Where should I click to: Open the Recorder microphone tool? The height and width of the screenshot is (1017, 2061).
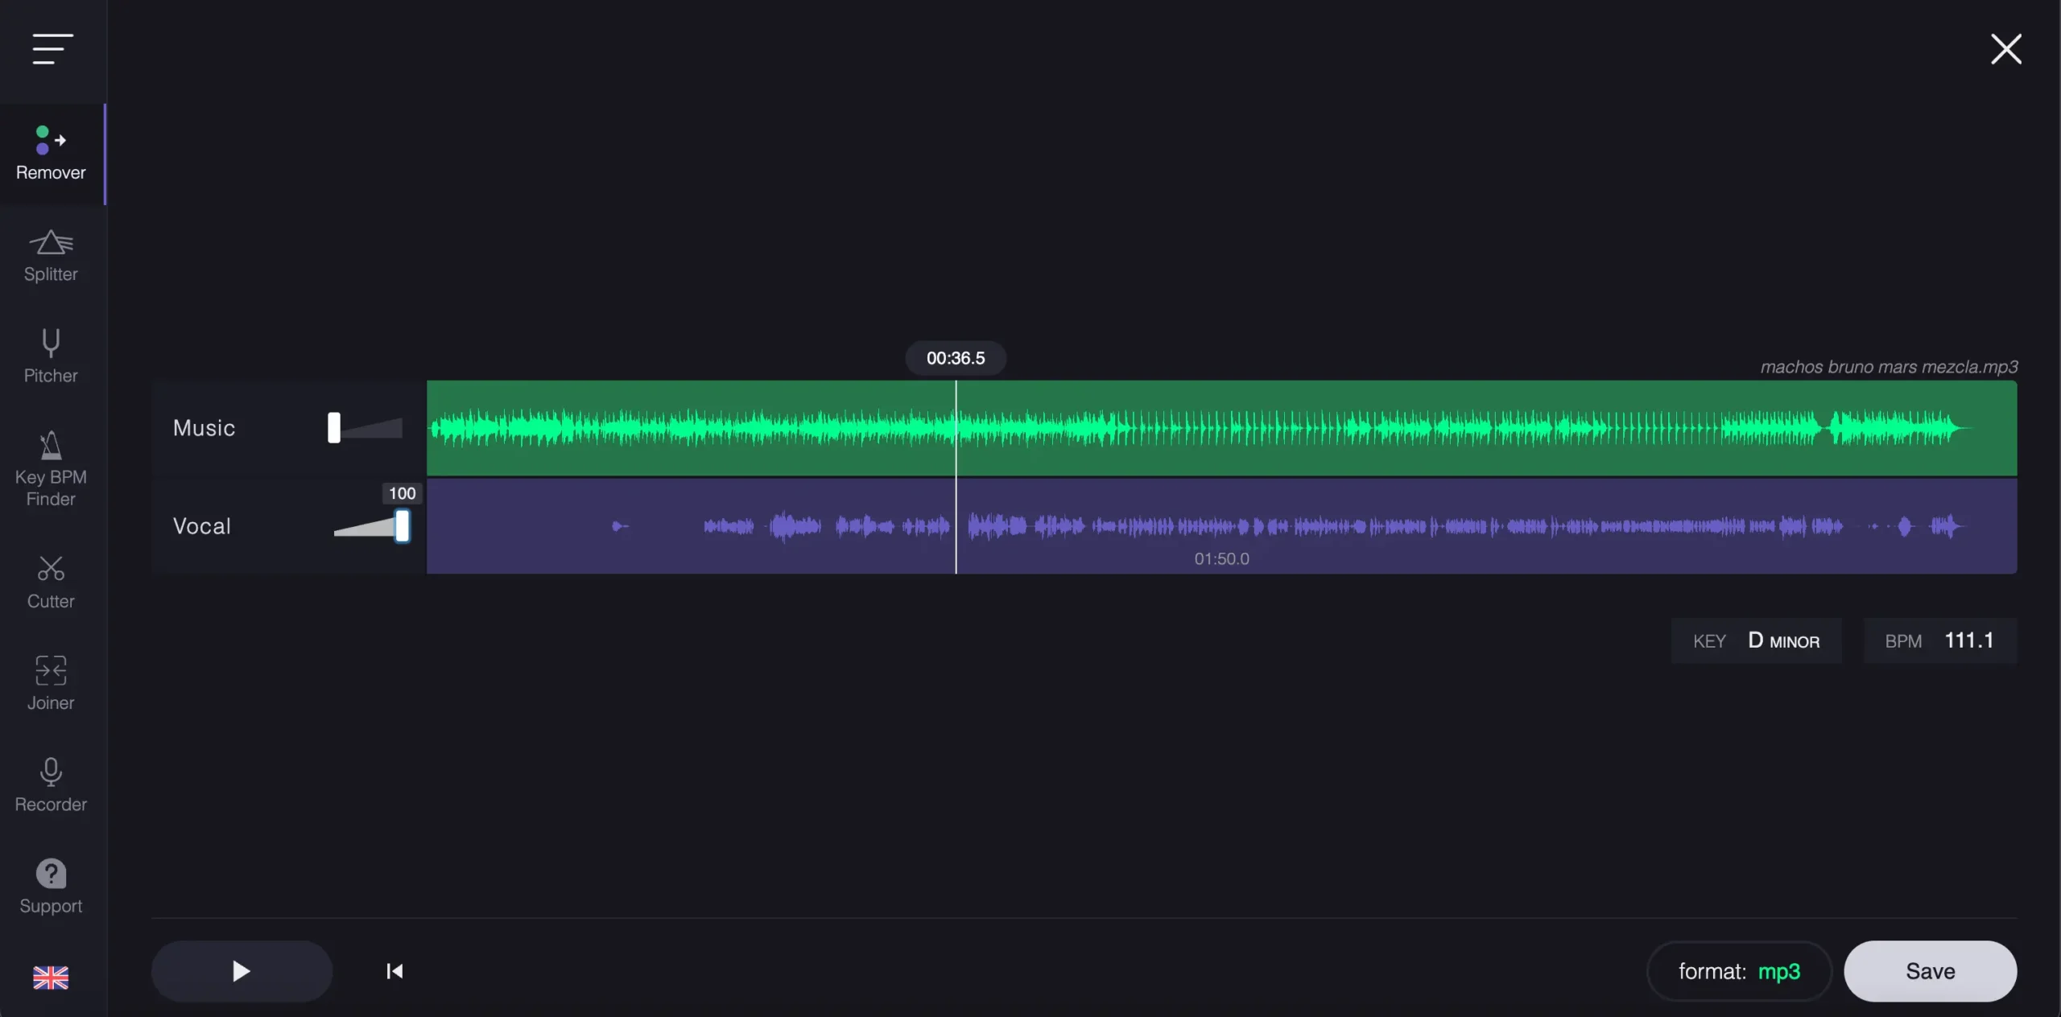(51, 785)
